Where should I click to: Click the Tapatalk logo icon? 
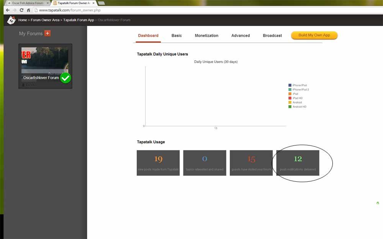(11, 20)
